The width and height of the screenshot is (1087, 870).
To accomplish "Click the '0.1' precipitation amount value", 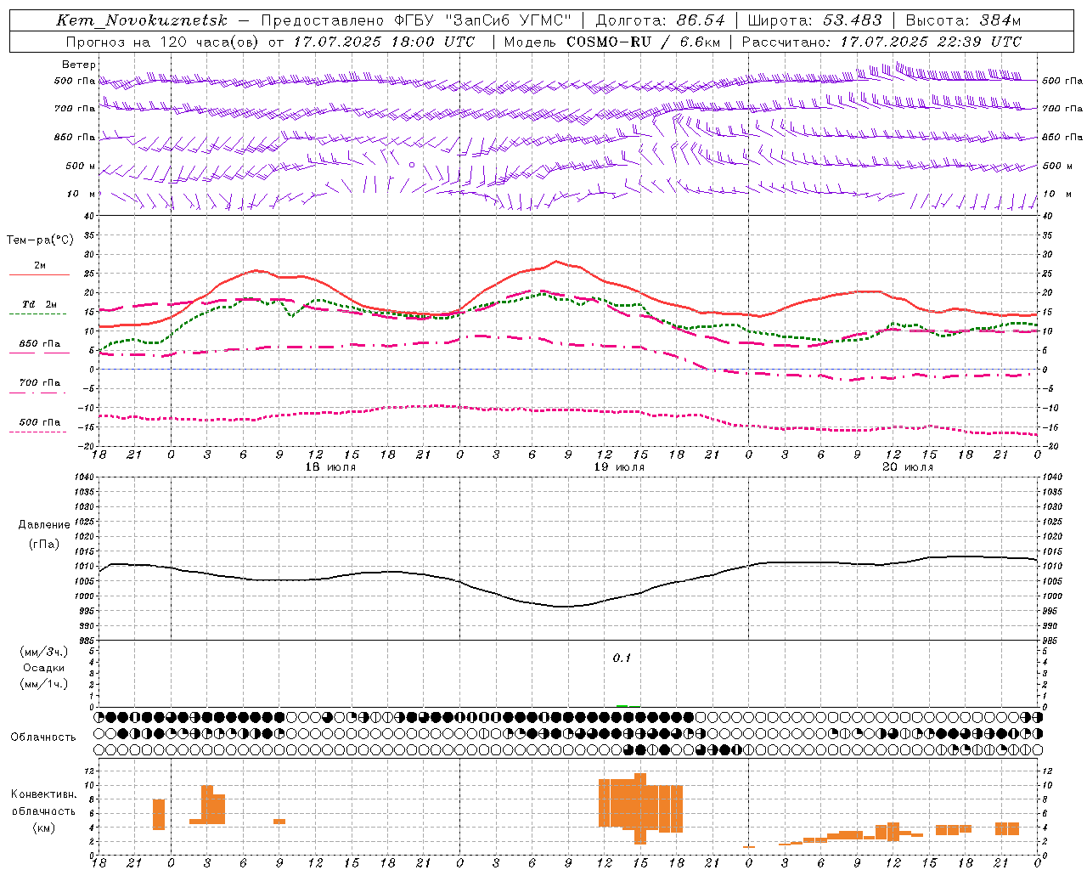I will 622,658.
